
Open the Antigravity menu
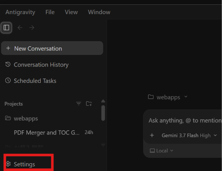20,12
